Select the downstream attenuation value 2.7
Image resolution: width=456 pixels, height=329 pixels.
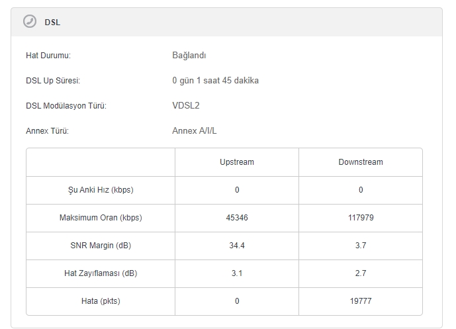361,273
